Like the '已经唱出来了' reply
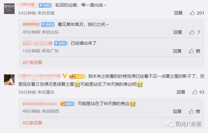 point(195,51)
